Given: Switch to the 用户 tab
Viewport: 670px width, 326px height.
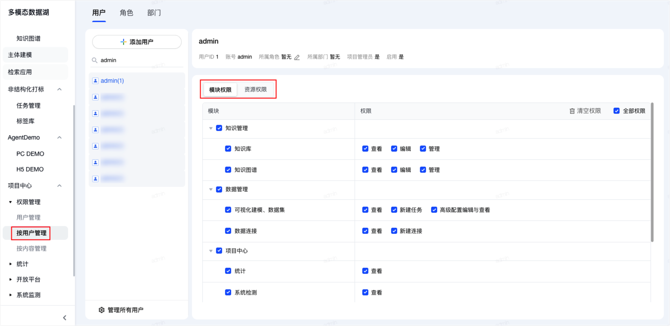Looking at the screenshot, I should point(99,12).
